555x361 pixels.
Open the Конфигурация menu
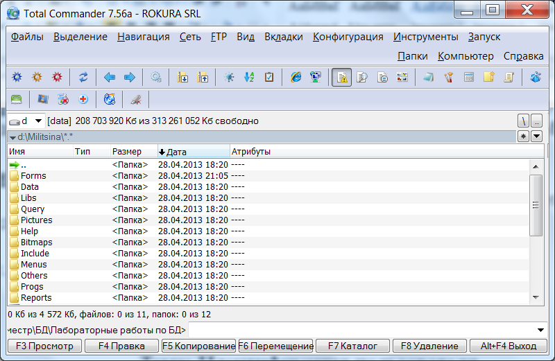coord(348,37)
